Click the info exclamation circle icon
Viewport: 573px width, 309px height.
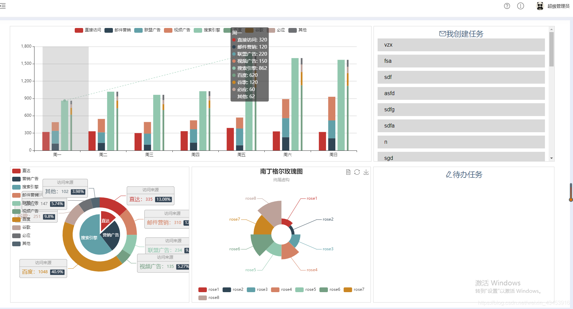coord(521,6)
